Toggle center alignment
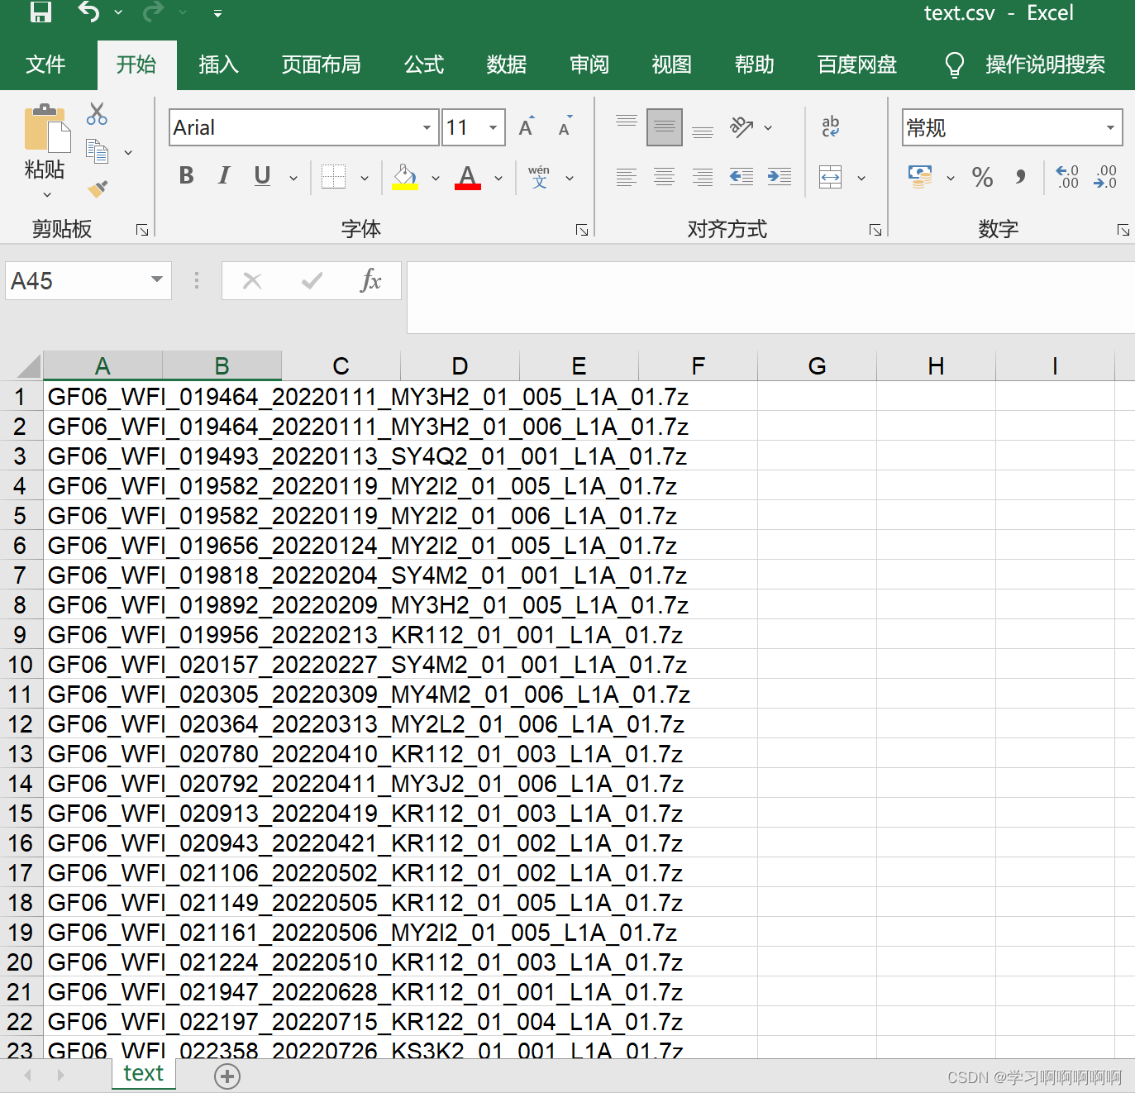1135x1093 pixels. [x=664, y=177]
